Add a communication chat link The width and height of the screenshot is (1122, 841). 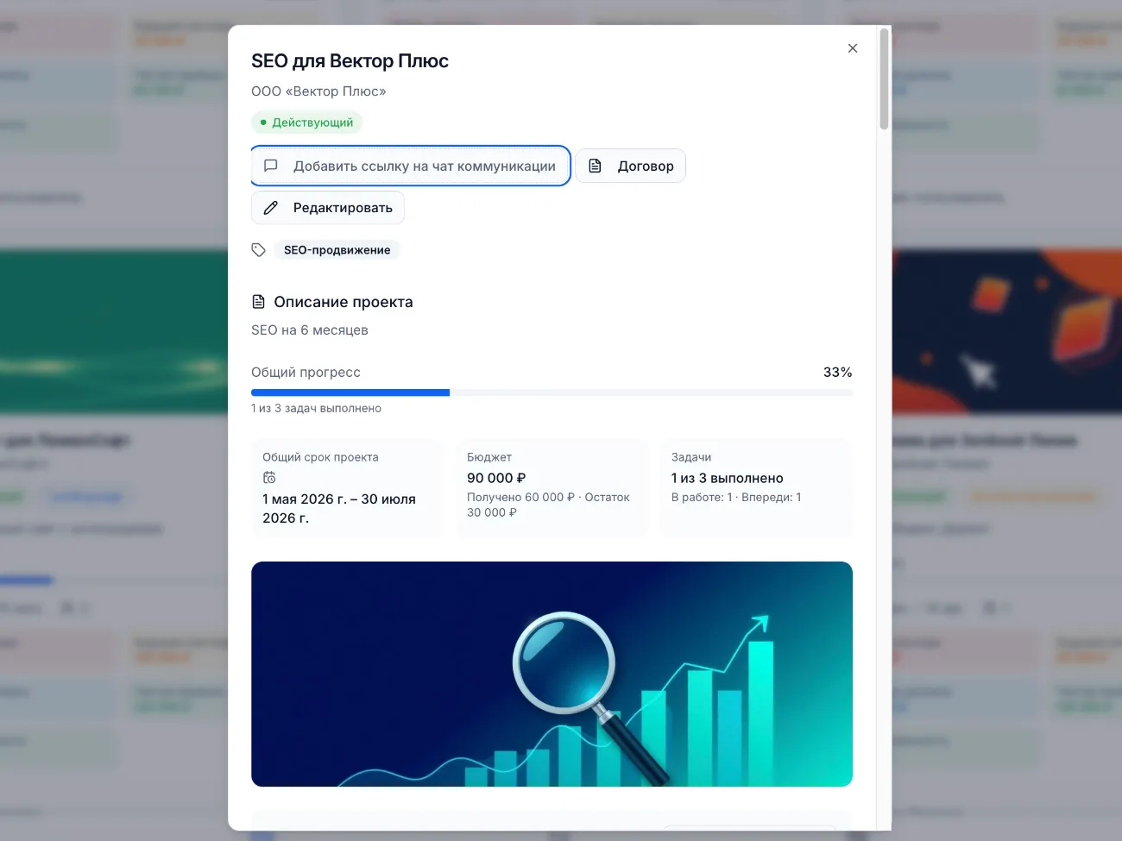point(411,166)
